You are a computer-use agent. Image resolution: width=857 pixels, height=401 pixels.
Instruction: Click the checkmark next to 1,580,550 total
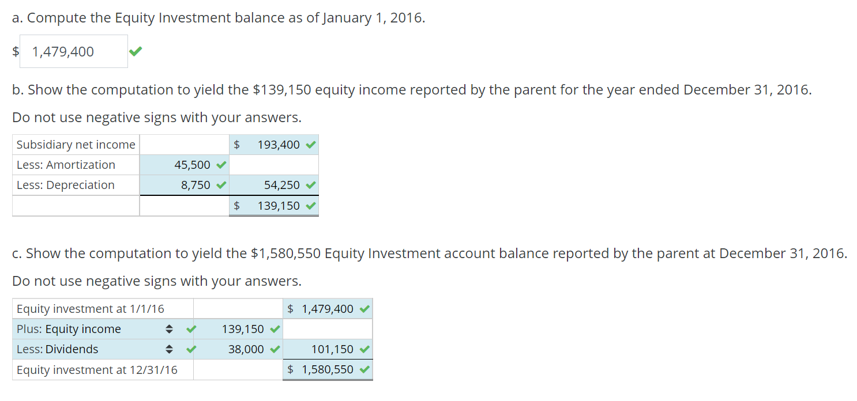point(364,370)
